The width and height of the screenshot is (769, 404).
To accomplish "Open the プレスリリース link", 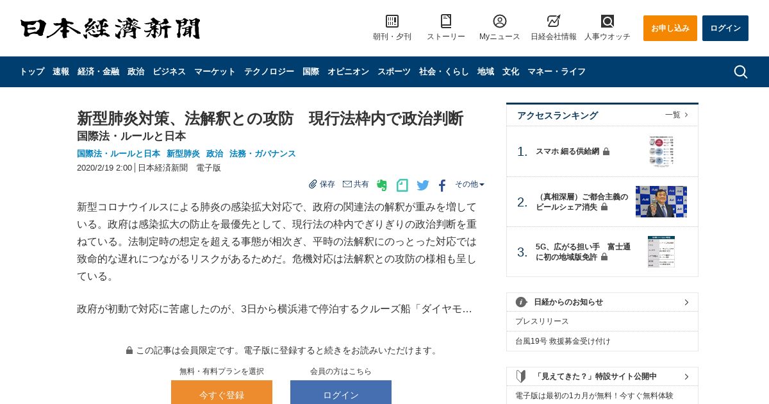I will click(x=542, y=321).
